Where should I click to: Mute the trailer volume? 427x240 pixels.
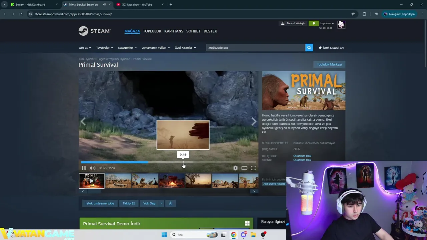click(93, 168)
